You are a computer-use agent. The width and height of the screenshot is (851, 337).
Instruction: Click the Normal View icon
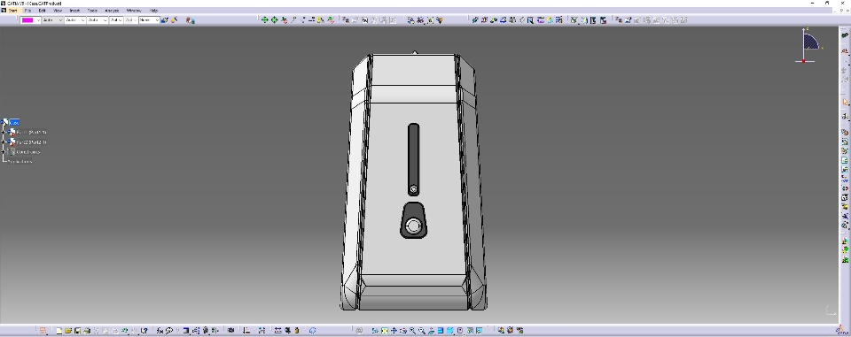pyautogui.click(x=432, y=331)
